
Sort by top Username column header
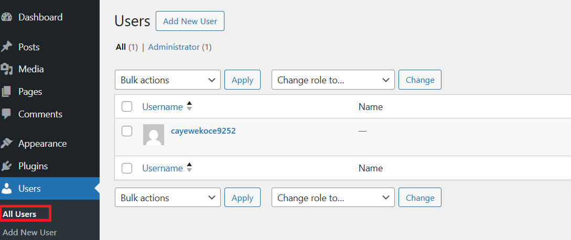point(163,107)
